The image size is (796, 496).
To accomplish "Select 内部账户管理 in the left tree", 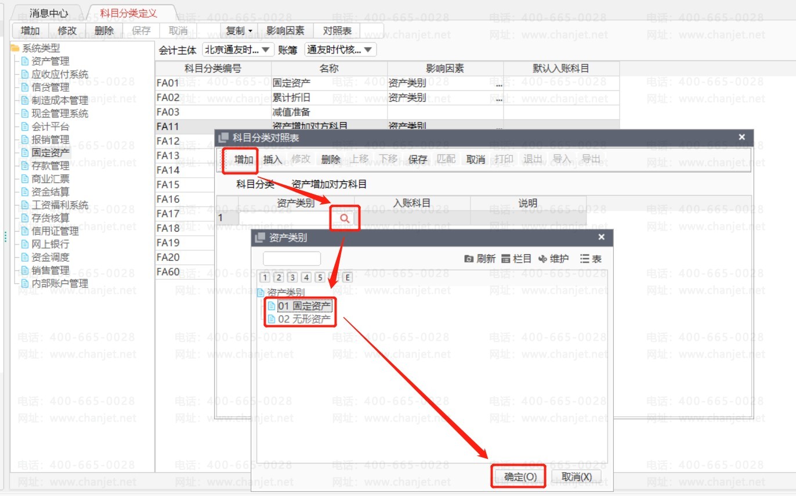I will point(60,283).
